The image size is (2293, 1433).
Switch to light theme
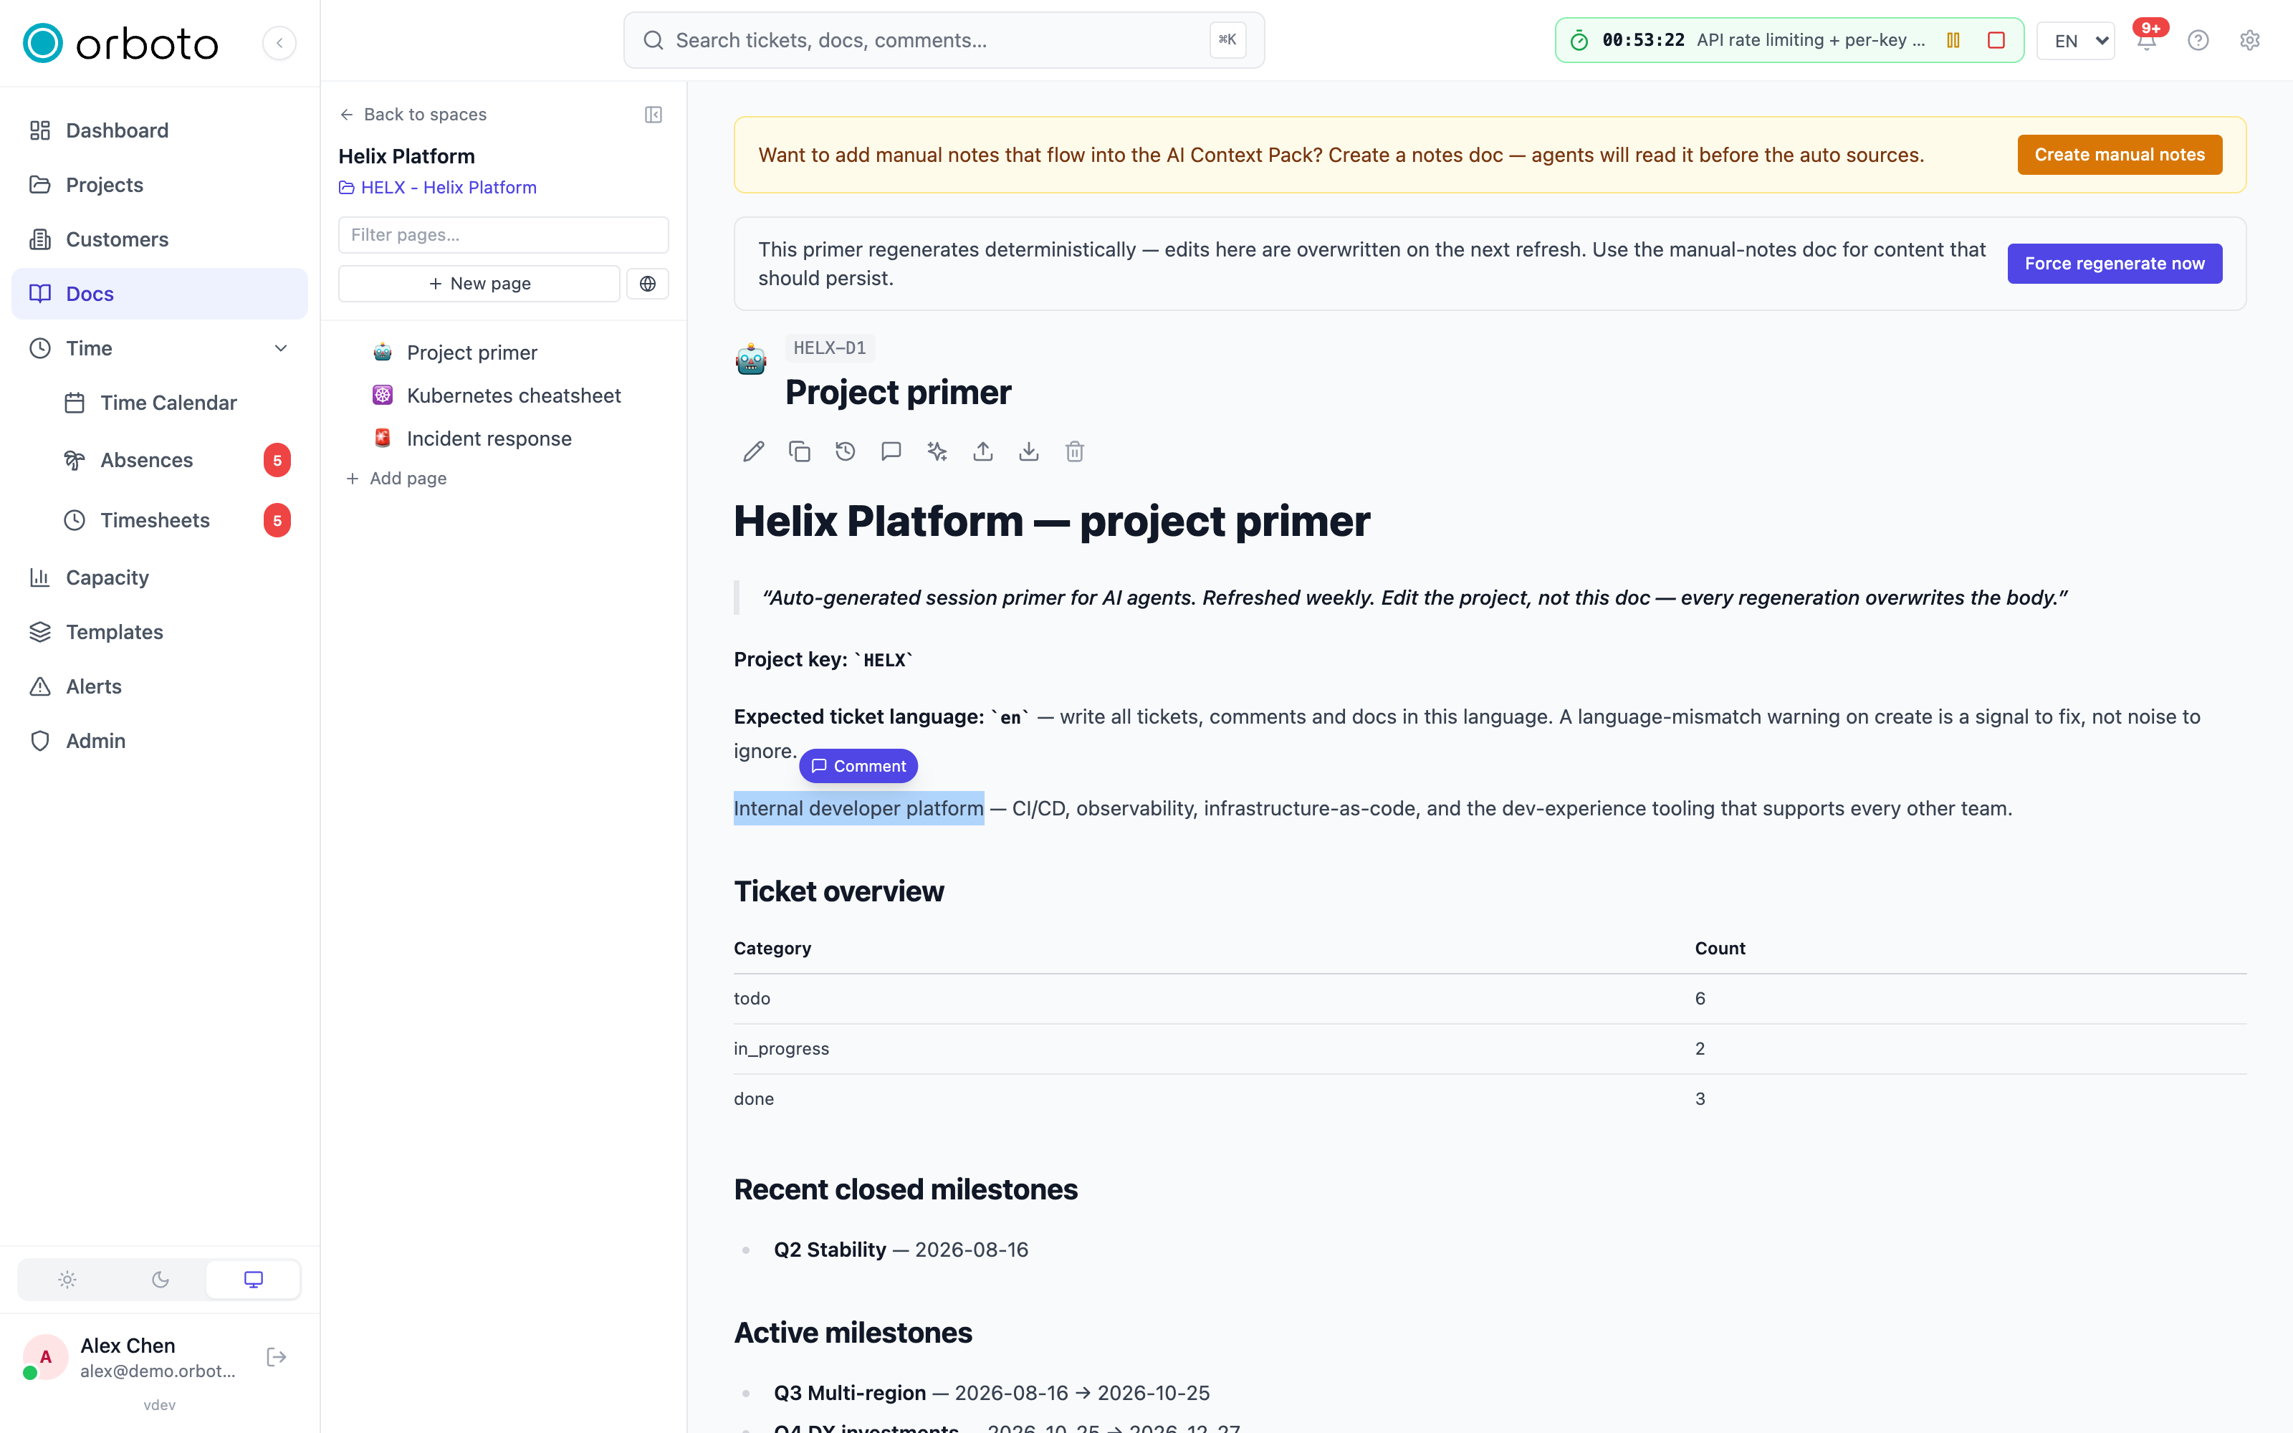[67, 1280]
